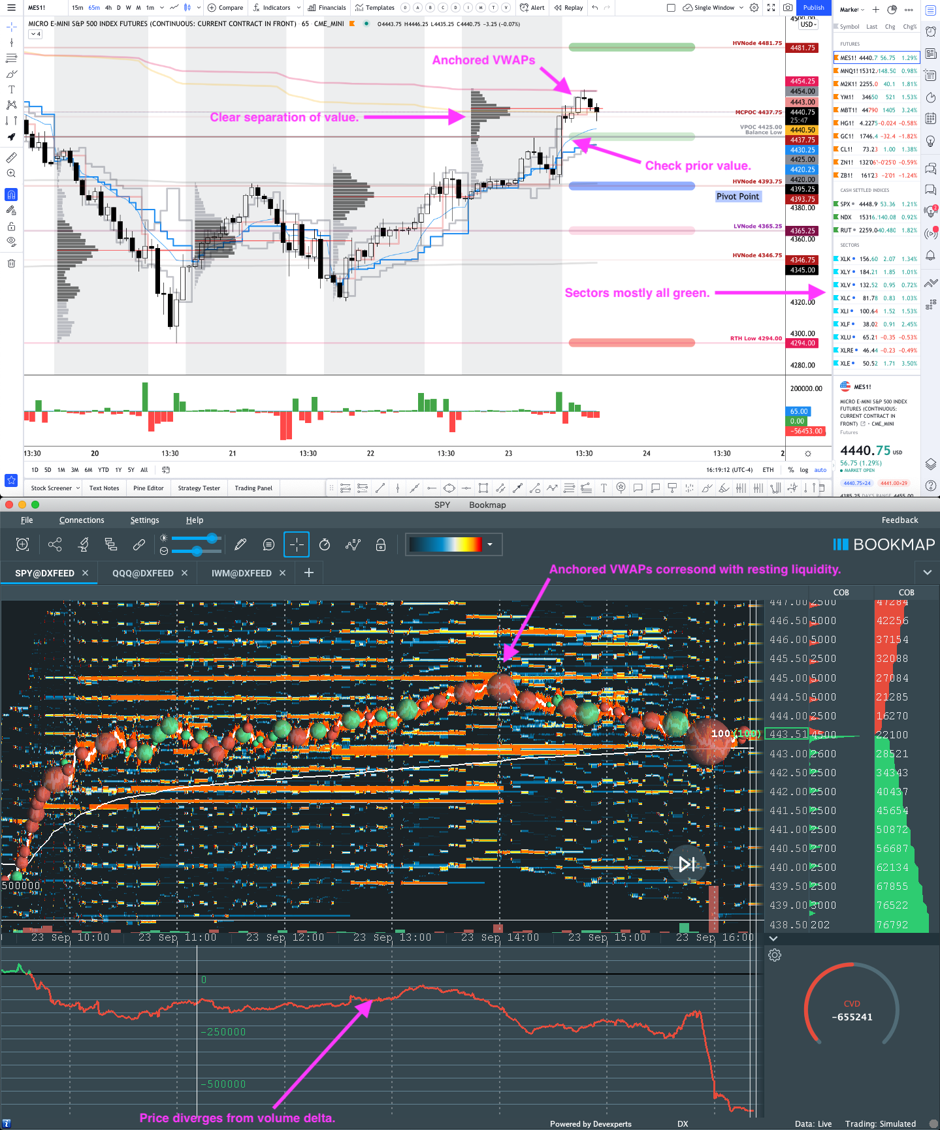Select the 15m timeframe
Screen dimensions: 940x1130
click(78, 8)
